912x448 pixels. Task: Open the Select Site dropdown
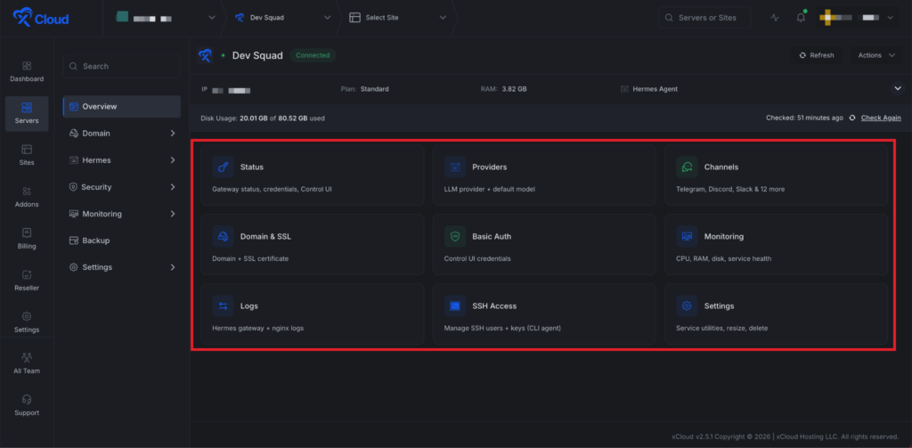(x=398, y=18)
